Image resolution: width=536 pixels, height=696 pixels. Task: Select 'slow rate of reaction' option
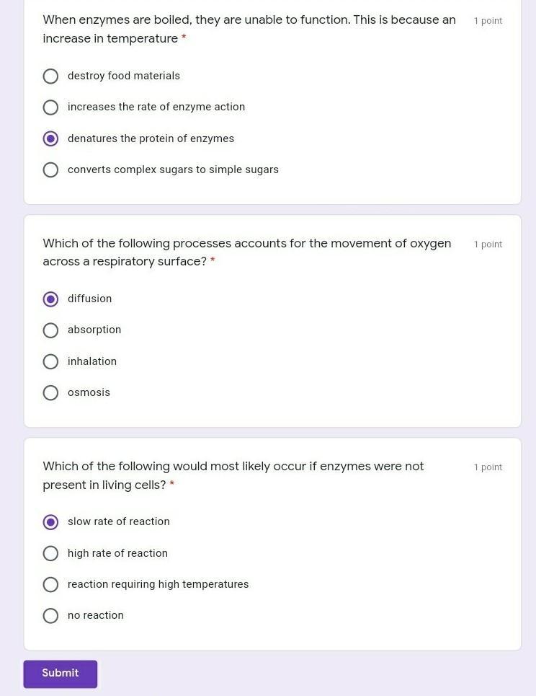50,521
